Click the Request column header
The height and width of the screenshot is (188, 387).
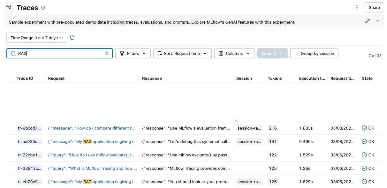(57, 78)
